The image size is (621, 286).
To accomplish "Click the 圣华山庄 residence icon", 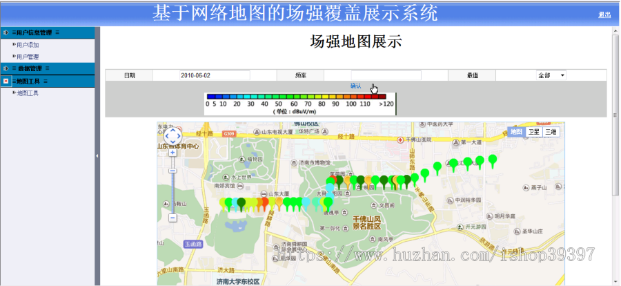I will tap(516, 231).
